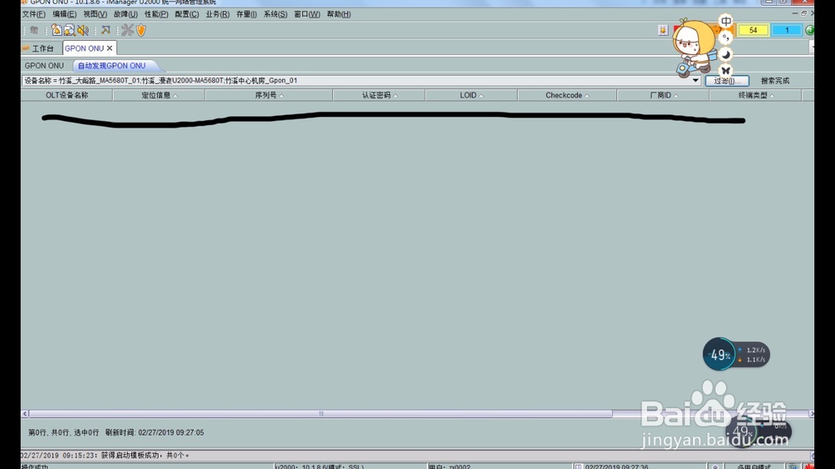
Task: Click the pin toolbar icon
Action: click(105, 30)
